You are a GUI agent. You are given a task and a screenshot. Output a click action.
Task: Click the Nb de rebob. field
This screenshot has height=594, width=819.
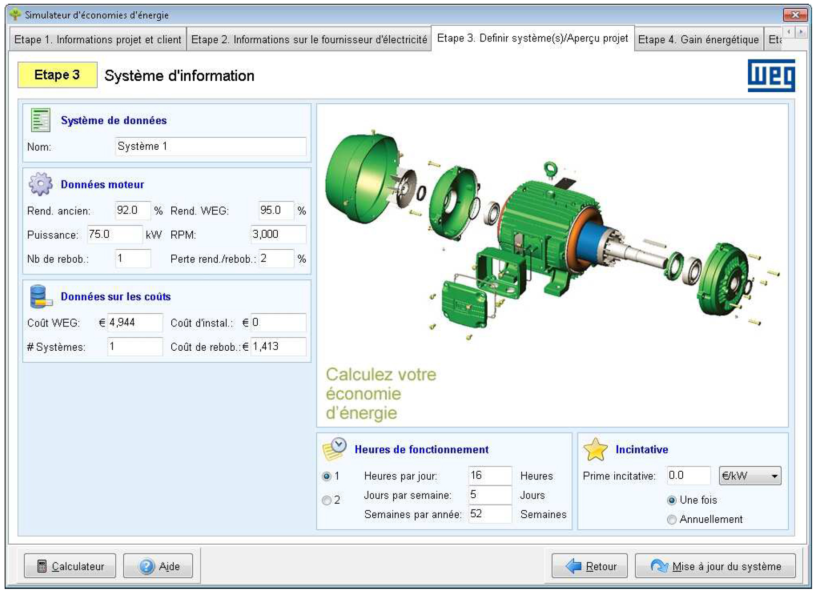[x=133, y=259]
